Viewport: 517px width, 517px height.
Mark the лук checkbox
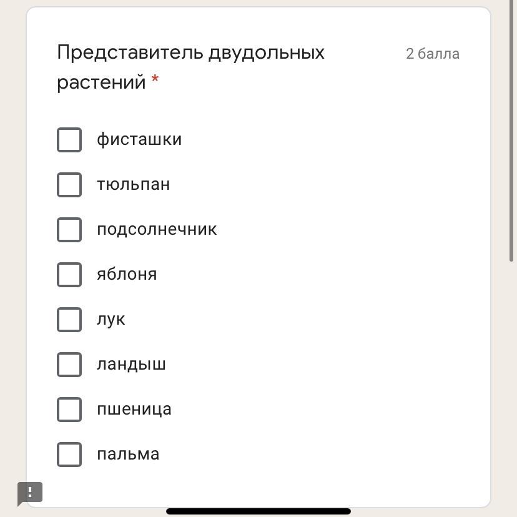click(x=69, y=320)
